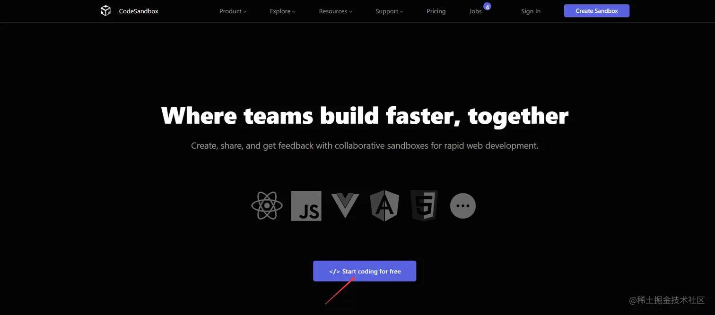Pick the Vue logo icon
This screenshot has width=715, height=315.
click(x=345, y=205)
